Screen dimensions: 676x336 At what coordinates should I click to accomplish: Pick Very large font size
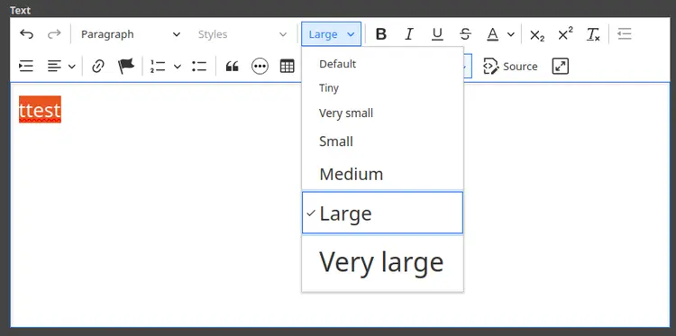click(382, 262)
